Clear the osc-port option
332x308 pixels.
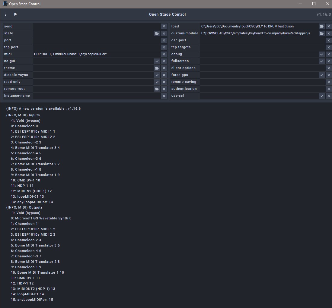(x=328, y=40)
